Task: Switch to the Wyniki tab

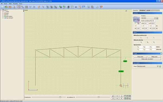Action: pos(148,10)
